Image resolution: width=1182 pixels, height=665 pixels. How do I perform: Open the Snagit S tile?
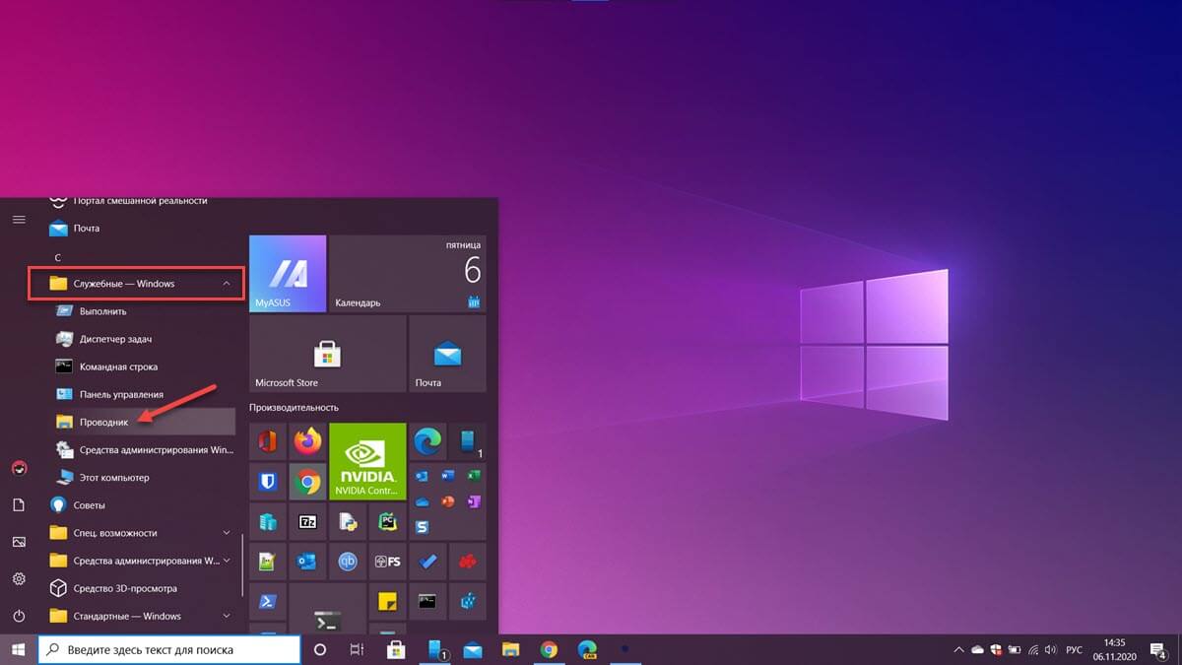tap(422, 528)
